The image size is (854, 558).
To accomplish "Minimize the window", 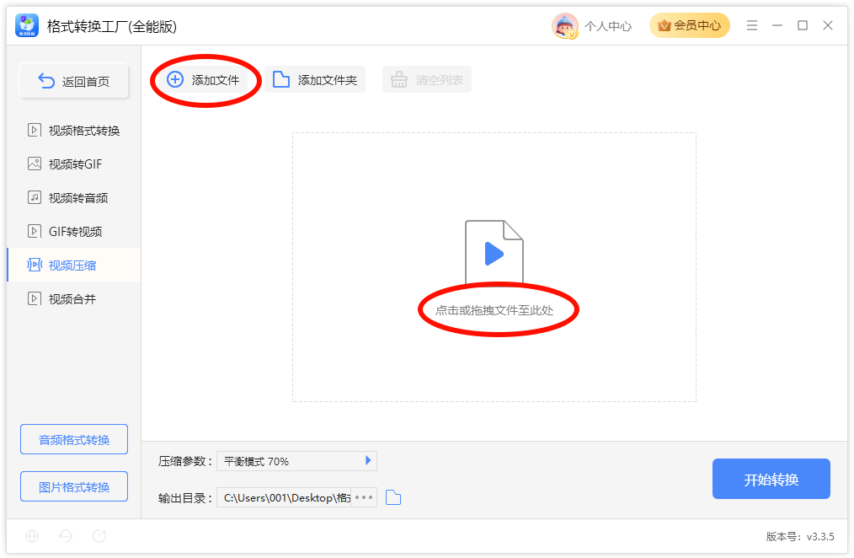I will click(777, 25).
